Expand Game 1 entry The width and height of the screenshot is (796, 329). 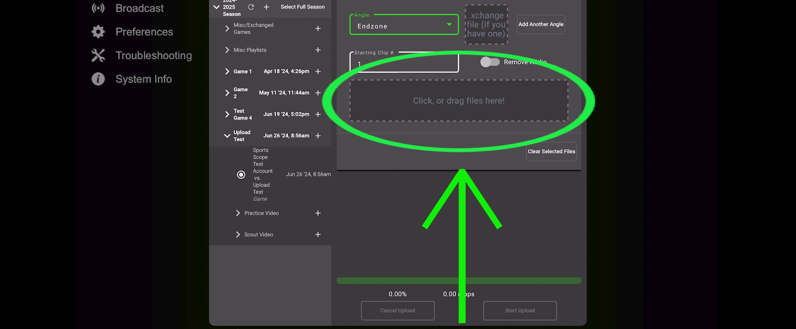[x=227, y=72]
